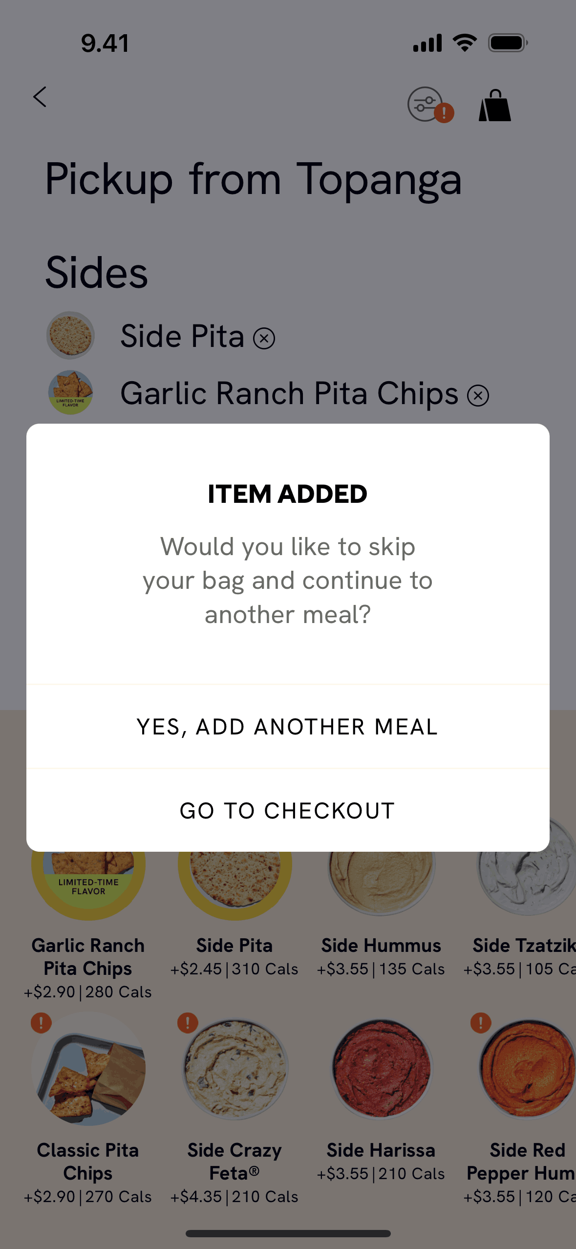Remove Side Pita from selected sides
576x1249 pixels.
[264, 339]
